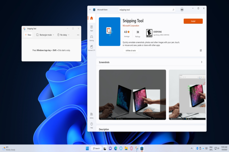Click the Store search field
Viewport: 229px width, 152px height.
(x=146, y=9)
